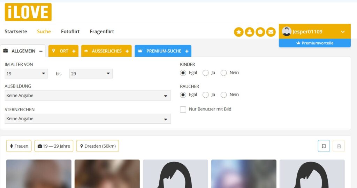
Task: Switch to the ALLGEMEIN tab
Action: [23, 51]
